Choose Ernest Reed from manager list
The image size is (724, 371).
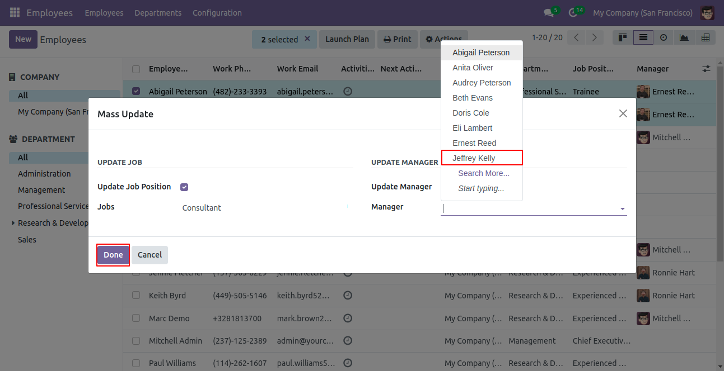(482, 143)
